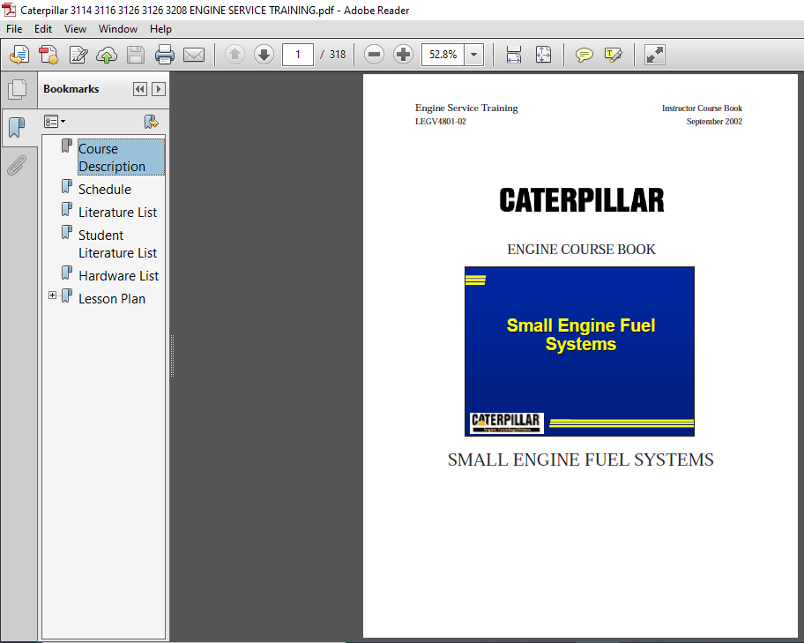
Task: Select the Highlight text tool
Action: (x=614, y=55)
